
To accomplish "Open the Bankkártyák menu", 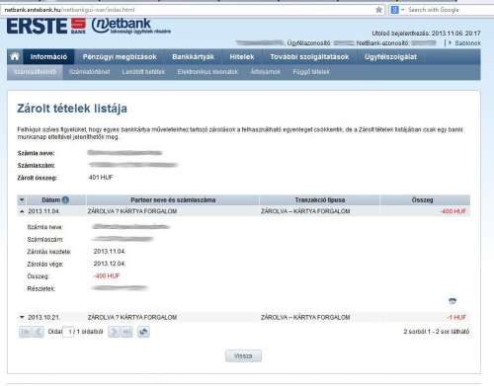I will point(193,57).
